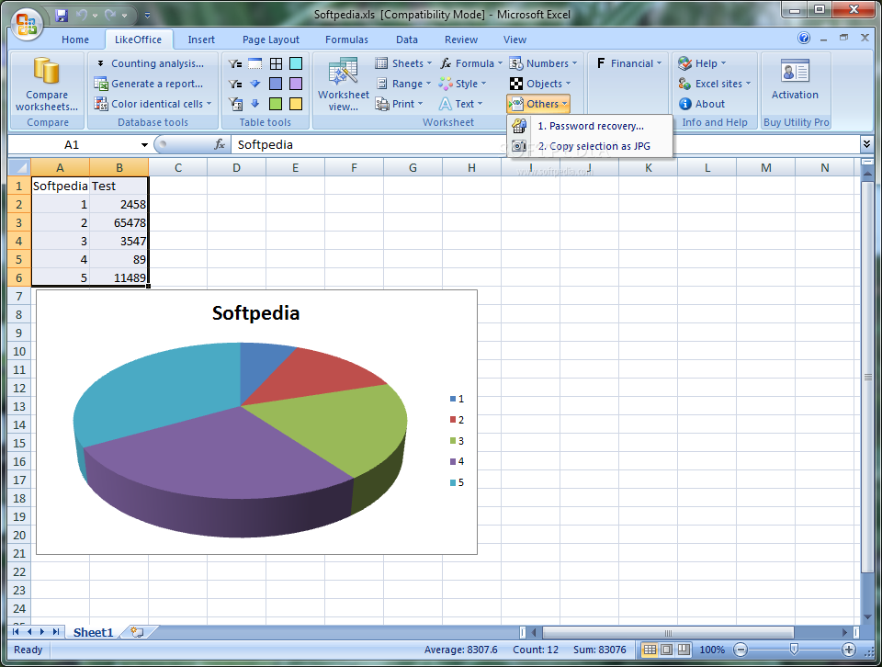Click the zoom out minus button

[x=741, y=650]
